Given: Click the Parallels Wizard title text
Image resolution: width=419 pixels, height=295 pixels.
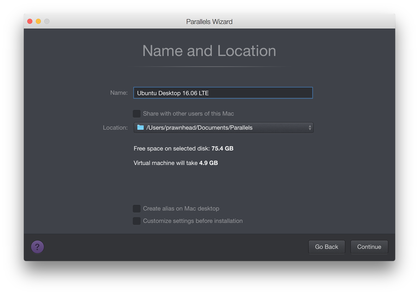Looking at the screenshot, I should 209,22.
